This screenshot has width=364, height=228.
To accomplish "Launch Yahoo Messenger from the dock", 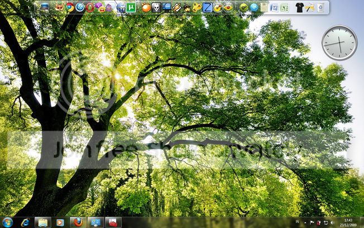I will pyautogui.click(x=100, y=7).
